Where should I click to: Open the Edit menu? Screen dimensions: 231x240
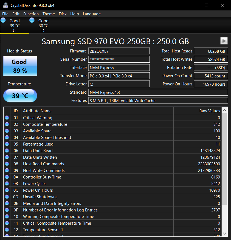(16, 14)
